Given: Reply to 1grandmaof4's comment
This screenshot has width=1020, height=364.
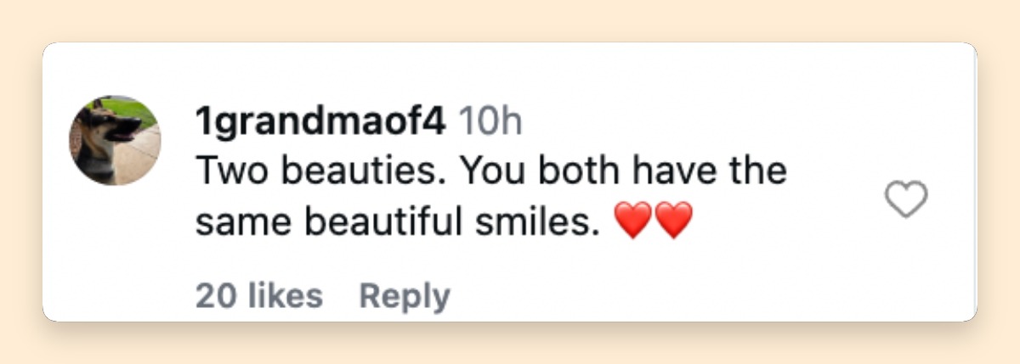Looking at the screenshot, I should (x=405, y=297).
